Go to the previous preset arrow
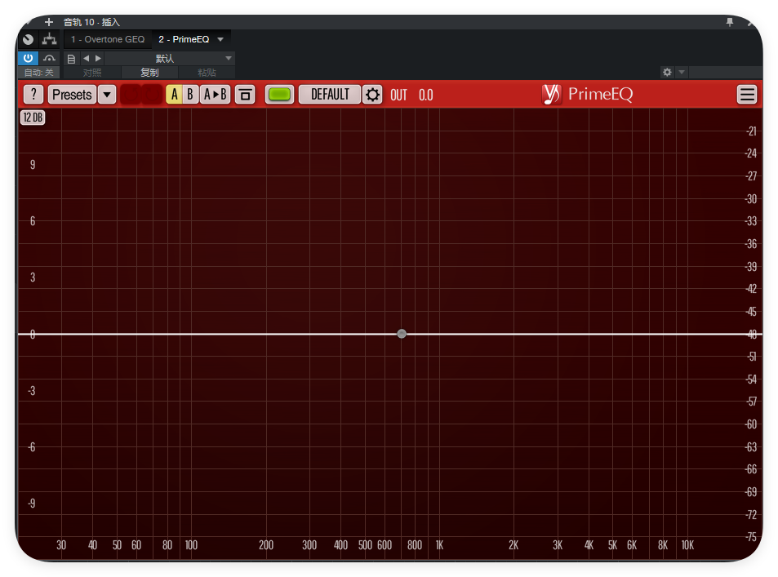Viewport: 778px width, 577px height. (87, 58)
